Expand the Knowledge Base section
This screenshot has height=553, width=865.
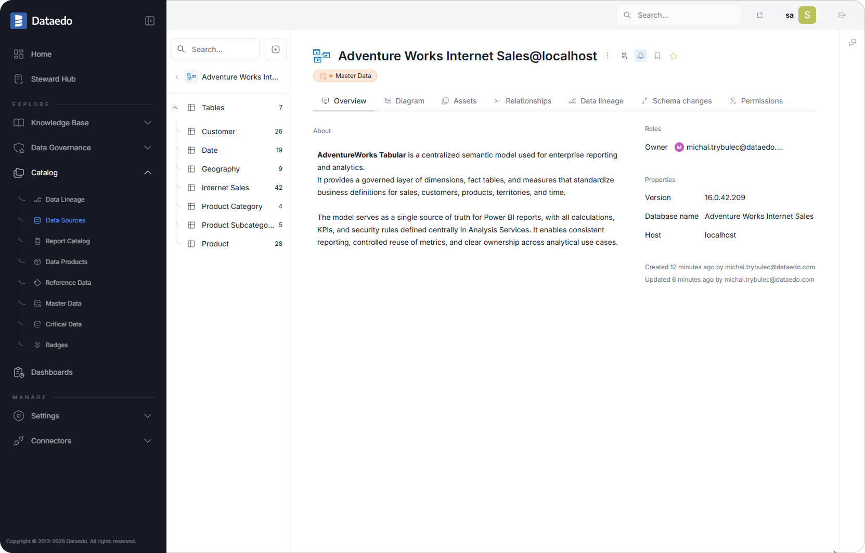(x=148, y=123)
